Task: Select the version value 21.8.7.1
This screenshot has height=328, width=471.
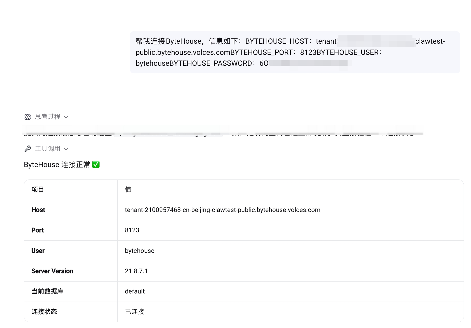Action: click(136, 271)
